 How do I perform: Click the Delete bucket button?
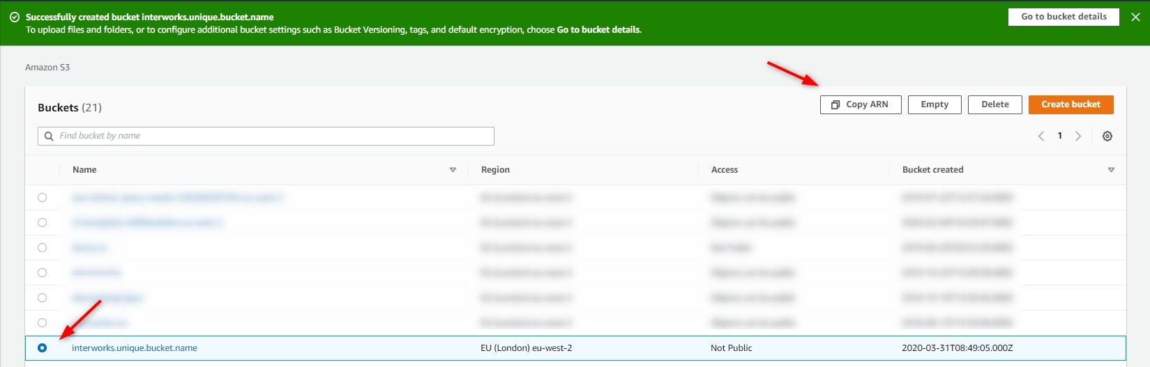(x=994, y=104)
